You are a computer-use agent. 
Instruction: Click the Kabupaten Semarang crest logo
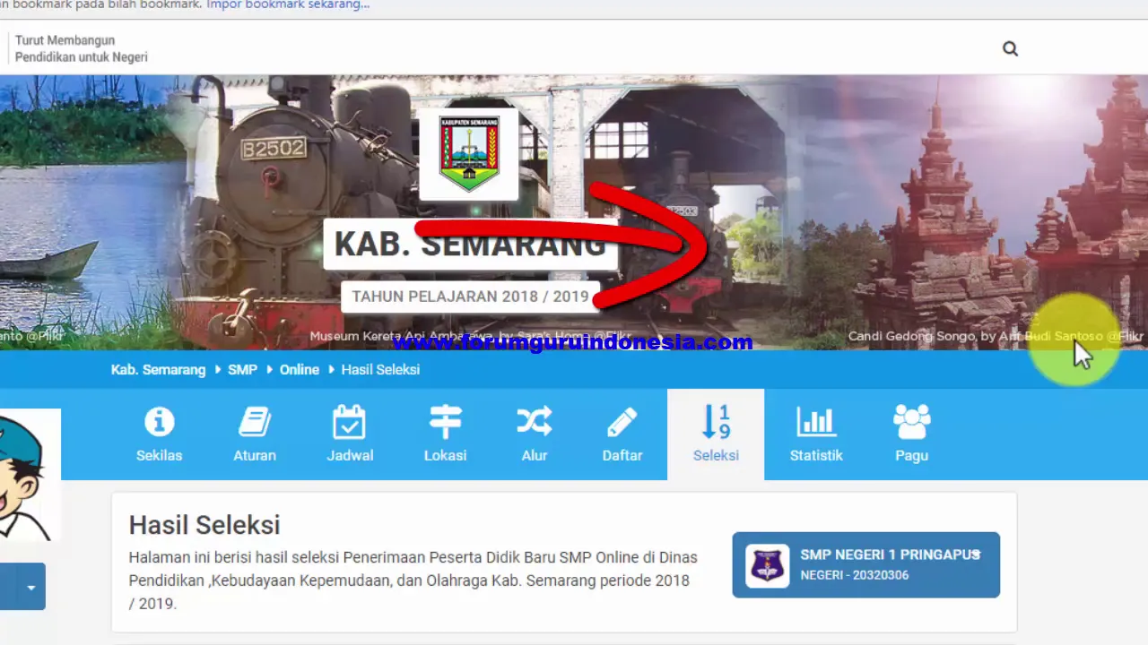point(469,153)
